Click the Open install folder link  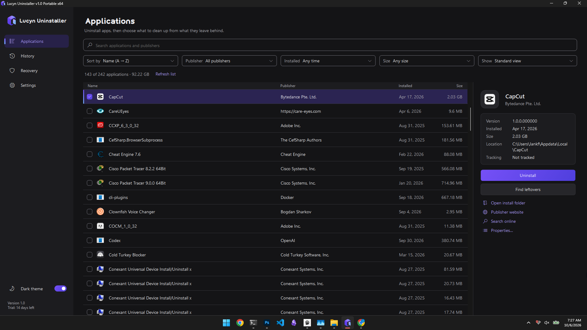[508, 203]
